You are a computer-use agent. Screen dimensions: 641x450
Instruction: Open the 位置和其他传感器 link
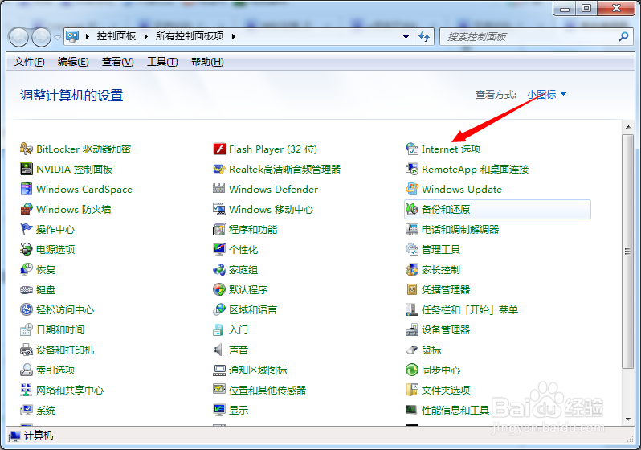(267, 390)
